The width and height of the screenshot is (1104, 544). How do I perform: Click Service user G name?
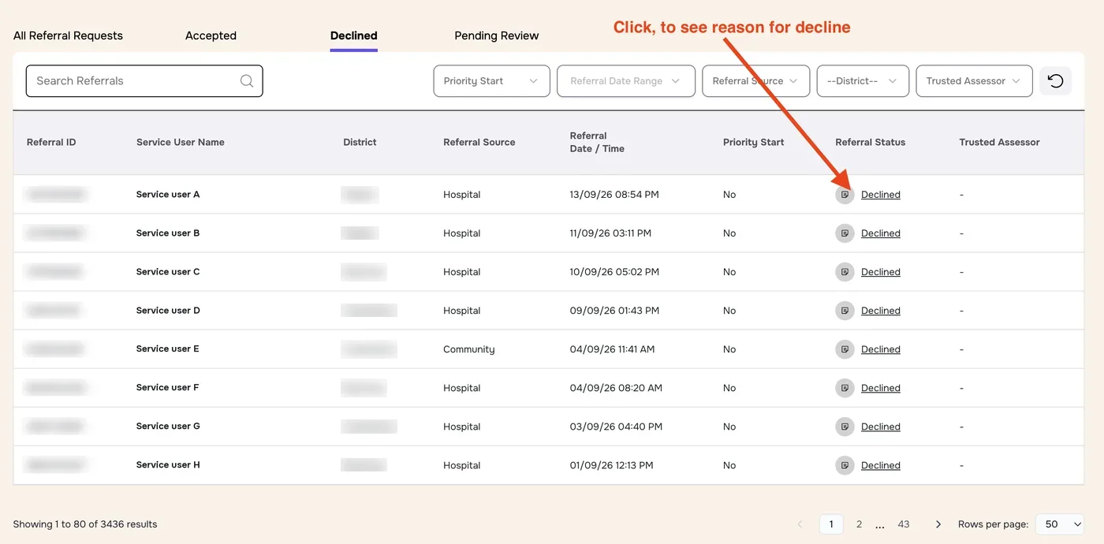click(x=168, y=426)
